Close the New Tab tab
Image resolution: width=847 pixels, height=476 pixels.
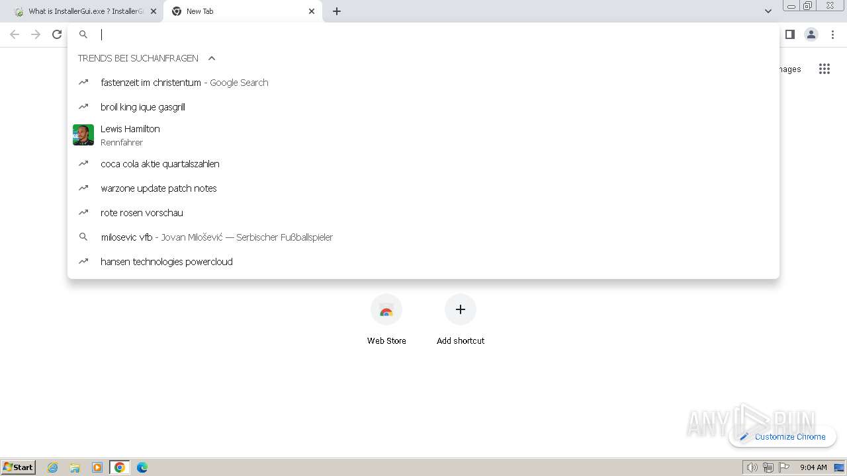(312, 11)
